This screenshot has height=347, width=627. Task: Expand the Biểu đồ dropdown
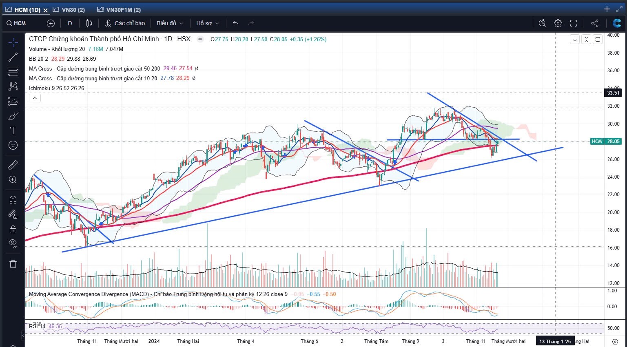pos(170,23)
